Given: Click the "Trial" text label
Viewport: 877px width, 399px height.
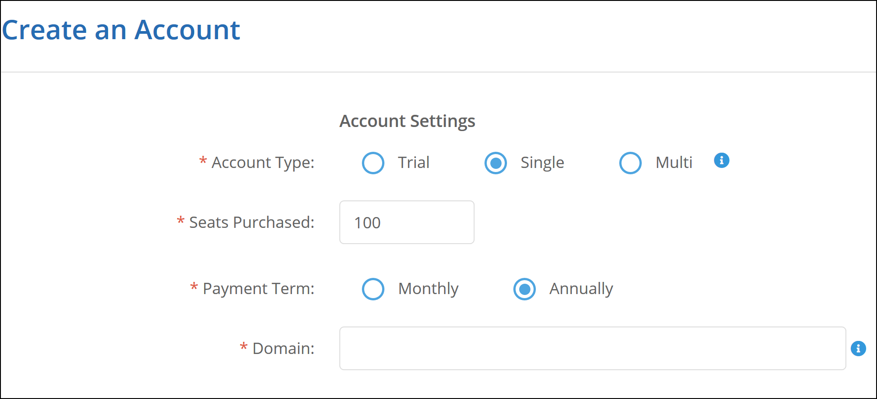Looking at the screenshot, I should click(413, 163).
